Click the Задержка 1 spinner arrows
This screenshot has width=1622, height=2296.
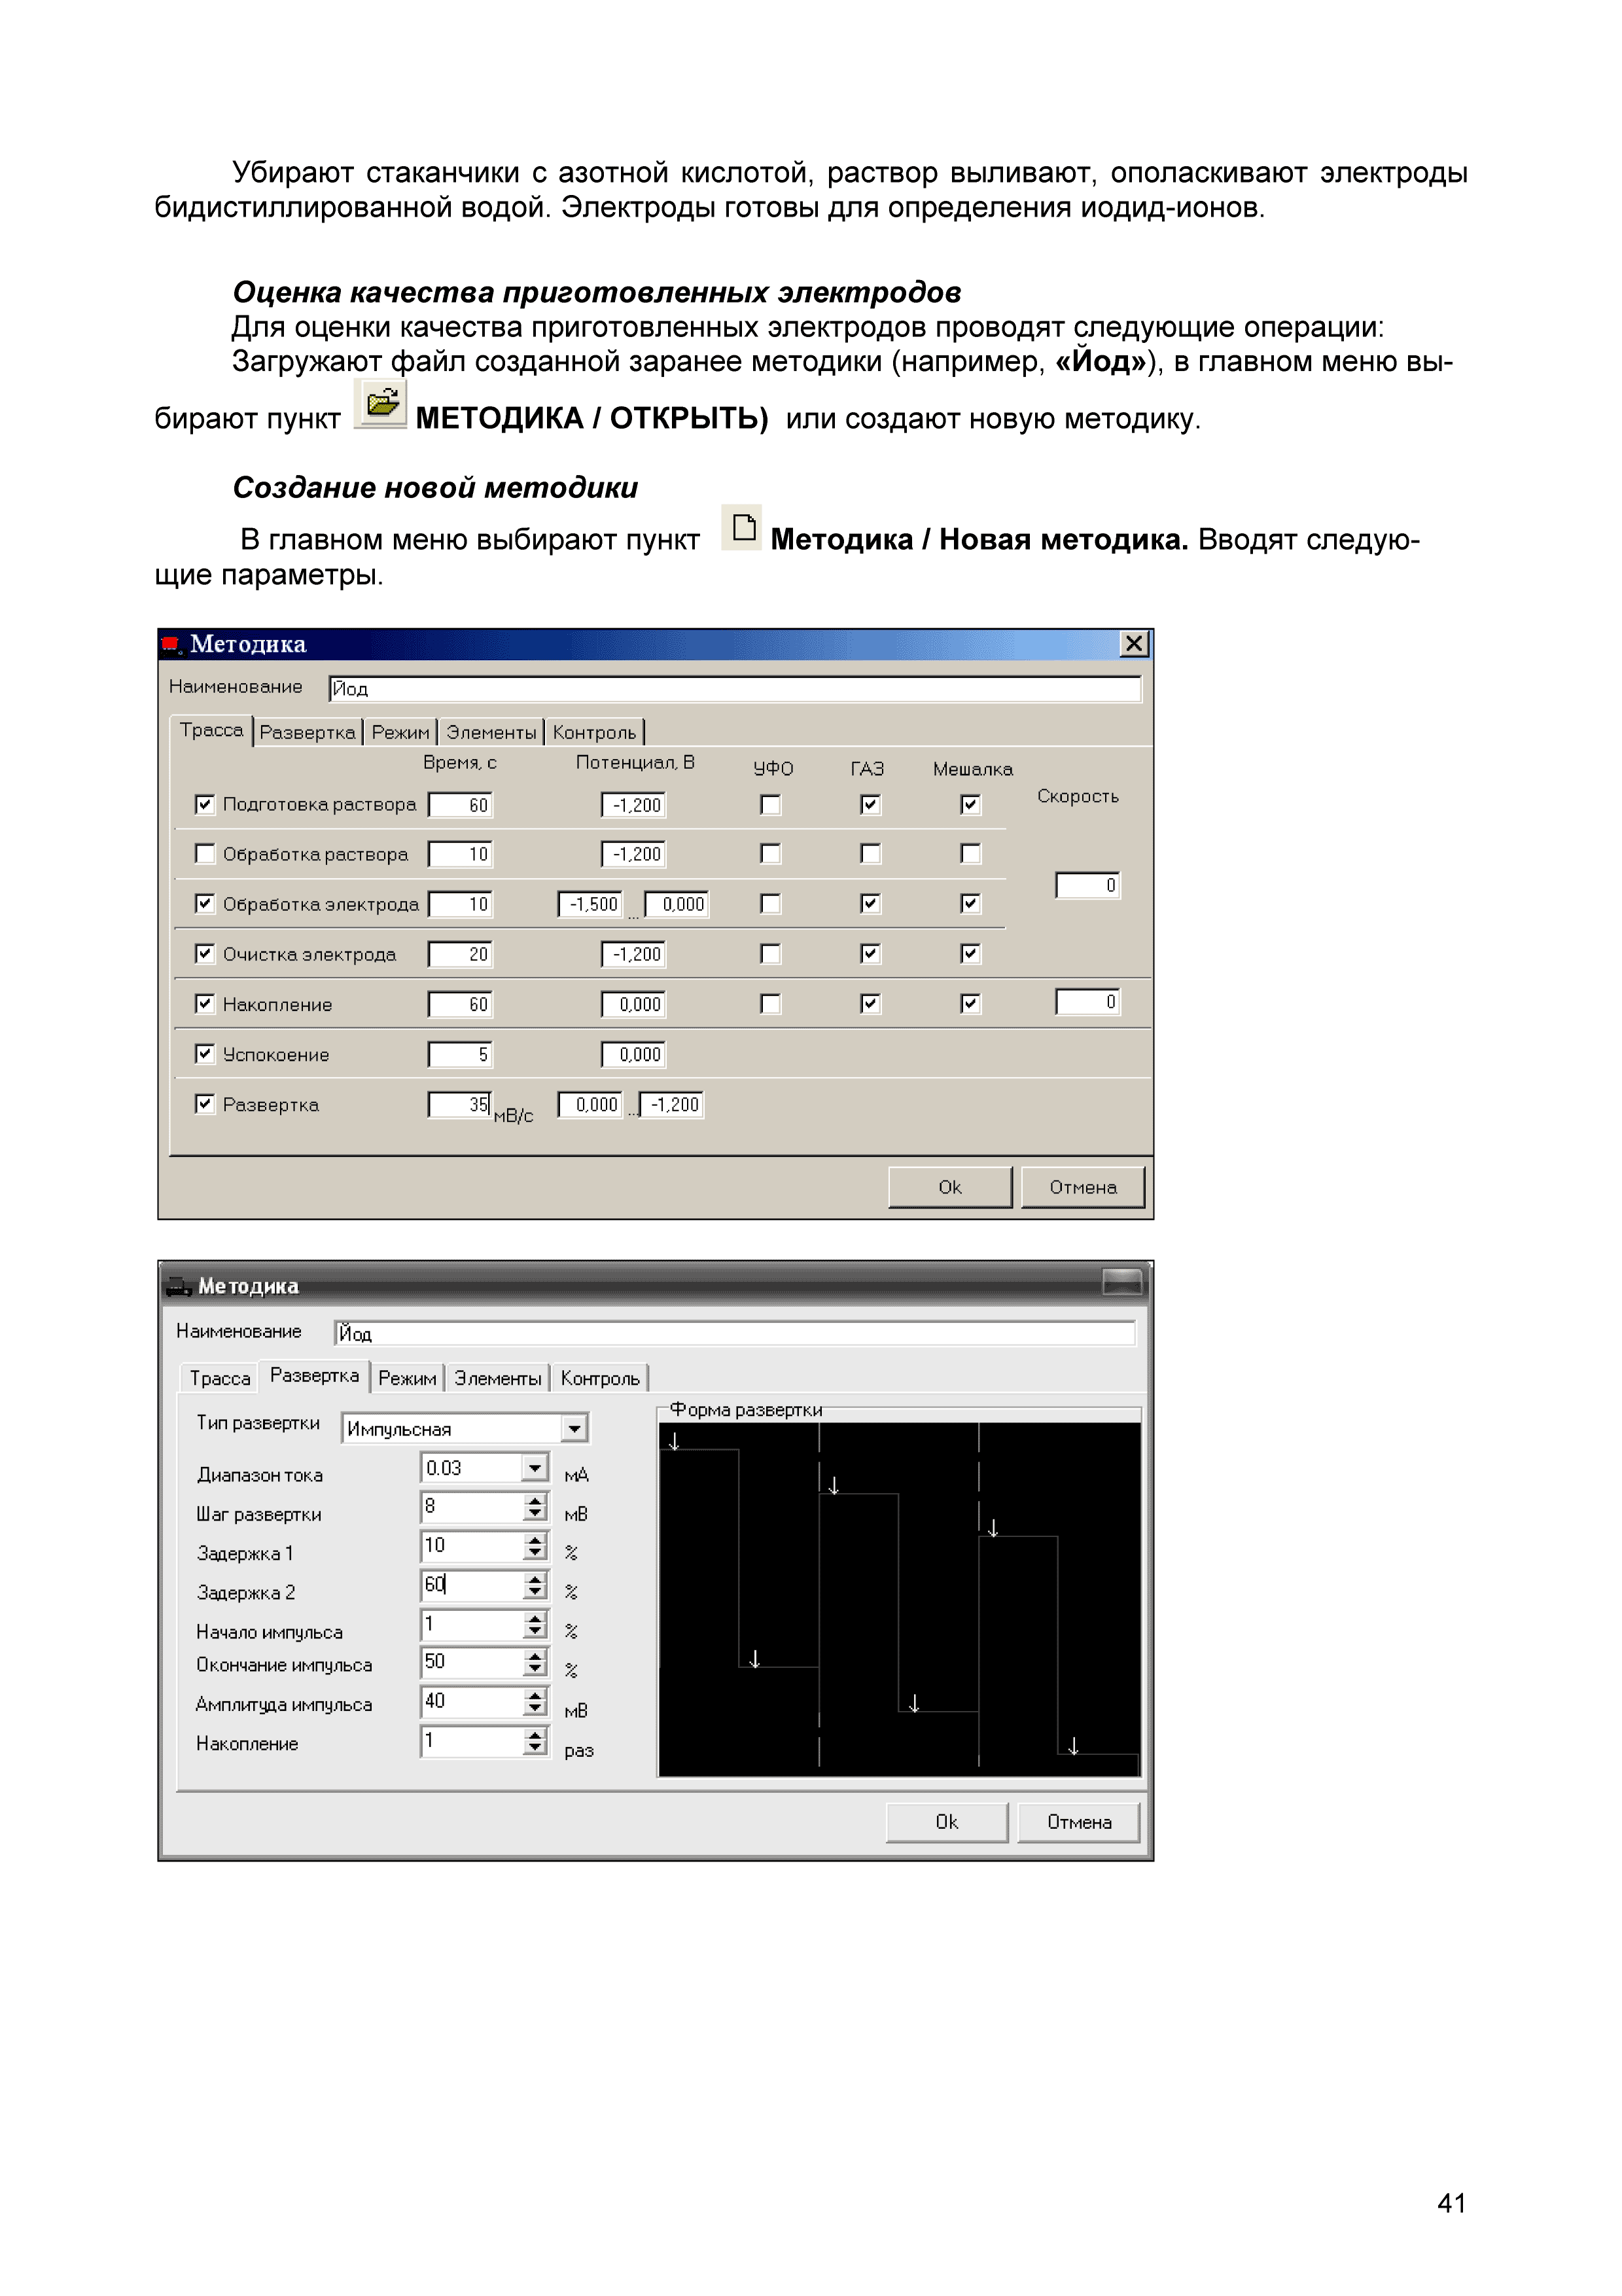(536, 1546)
